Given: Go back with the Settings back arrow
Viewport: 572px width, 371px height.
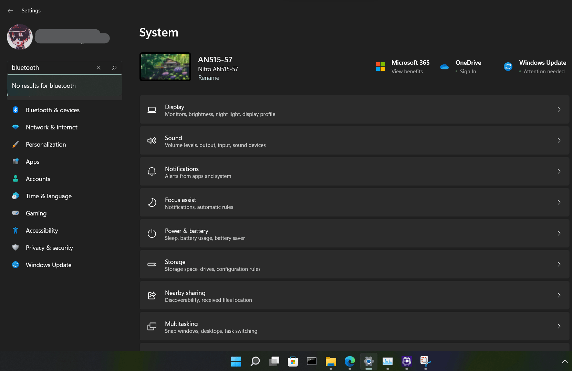Looking at the screenshot, I should (x=10, y=11).
